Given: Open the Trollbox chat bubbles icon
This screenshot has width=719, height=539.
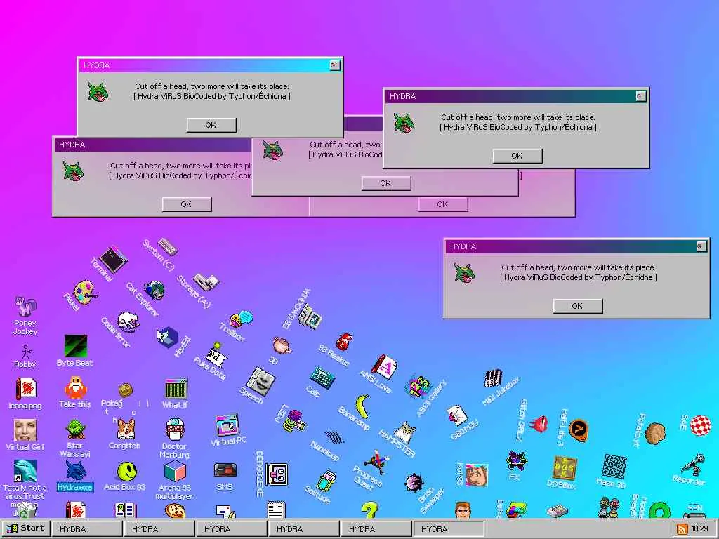Looking at the screenshot, I should (242, 318).
